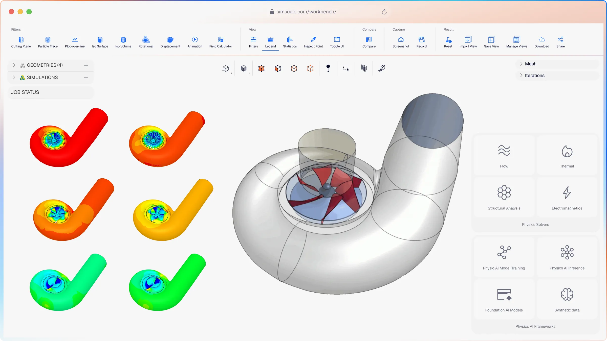Select the tape measure tool
The height and width of the screenshot is (341, 607).
[382, 68]
